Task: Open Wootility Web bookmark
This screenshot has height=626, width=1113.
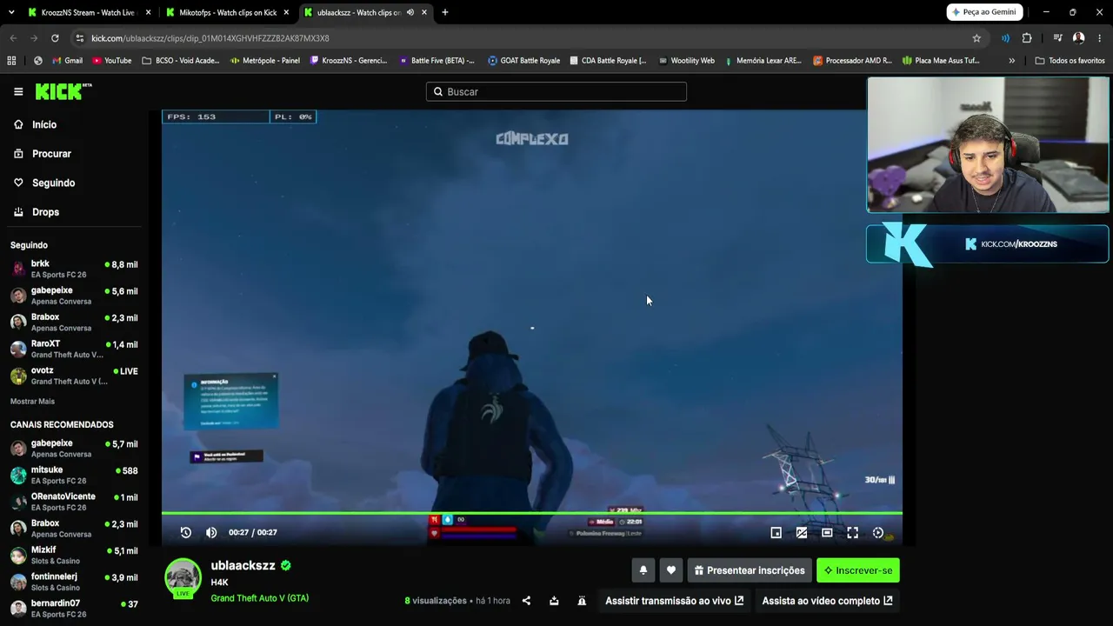Action: pos(686,61)
